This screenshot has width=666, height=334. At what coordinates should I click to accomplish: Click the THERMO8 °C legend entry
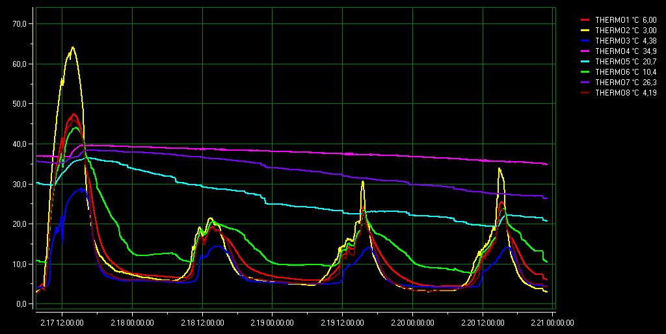(x=619, y=93)
